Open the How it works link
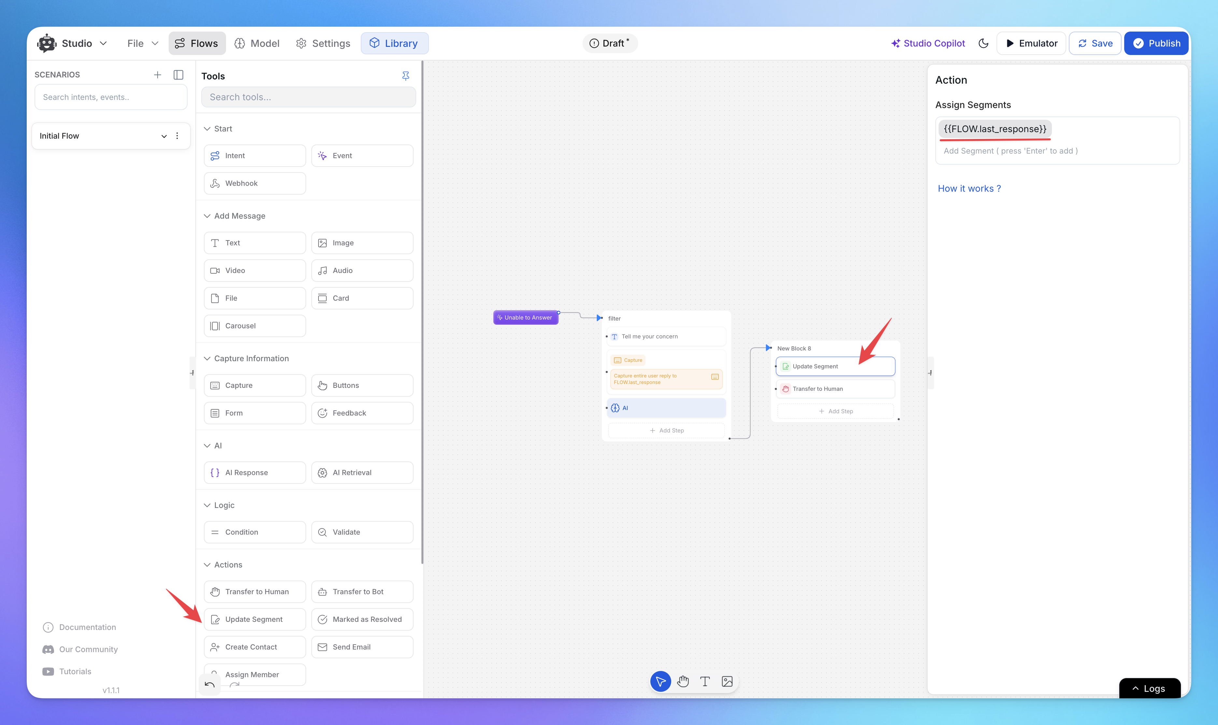Image resolution: width=1218 pixels, height=725 pixels. coord(969,189)
